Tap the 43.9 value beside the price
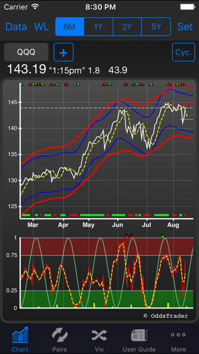This screenshot has width=199, height=354. click(118, 70)
